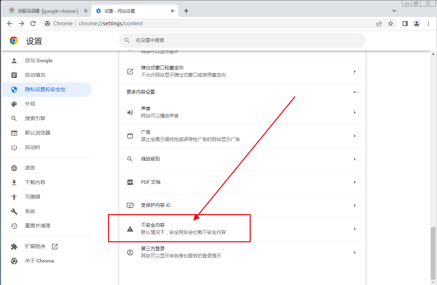
Task: Click the arrow on 声音 row
Action: [x=355, y=112]
